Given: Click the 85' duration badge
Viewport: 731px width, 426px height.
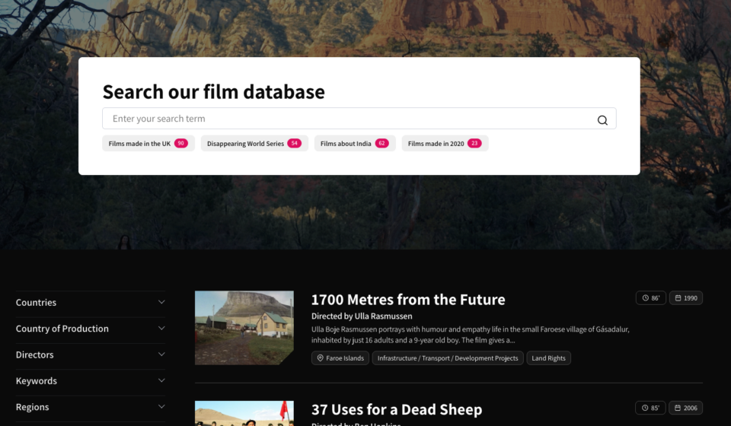Looking at the screenshot, I should tap(650, 408).
